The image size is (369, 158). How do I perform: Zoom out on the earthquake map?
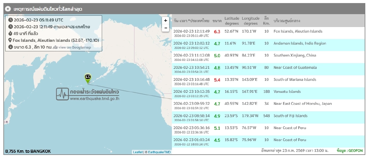(x=165, y=28)
